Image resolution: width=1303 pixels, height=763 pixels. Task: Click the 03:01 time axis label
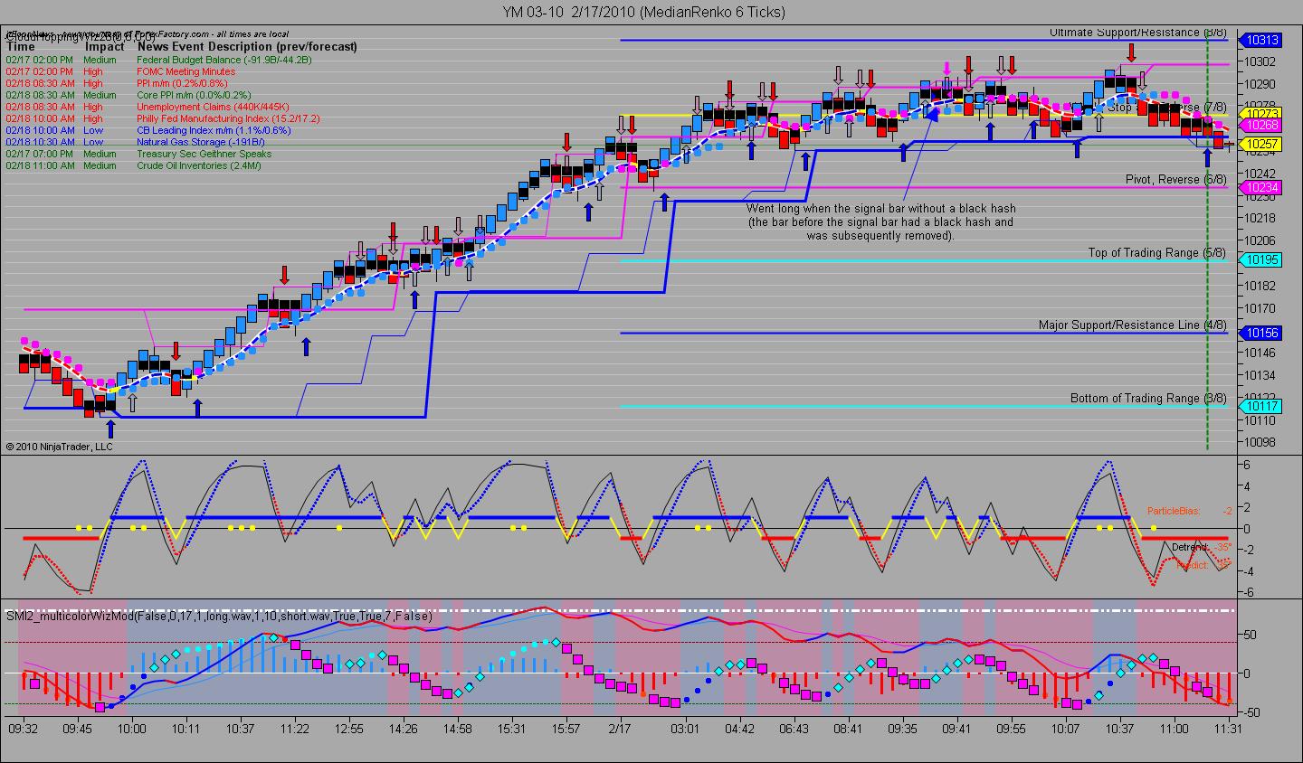684,728
